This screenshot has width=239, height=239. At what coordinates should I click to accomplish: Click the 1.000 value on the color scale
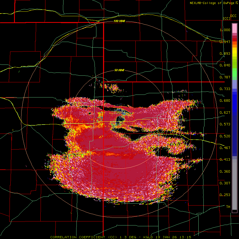[x=225, y=30]
